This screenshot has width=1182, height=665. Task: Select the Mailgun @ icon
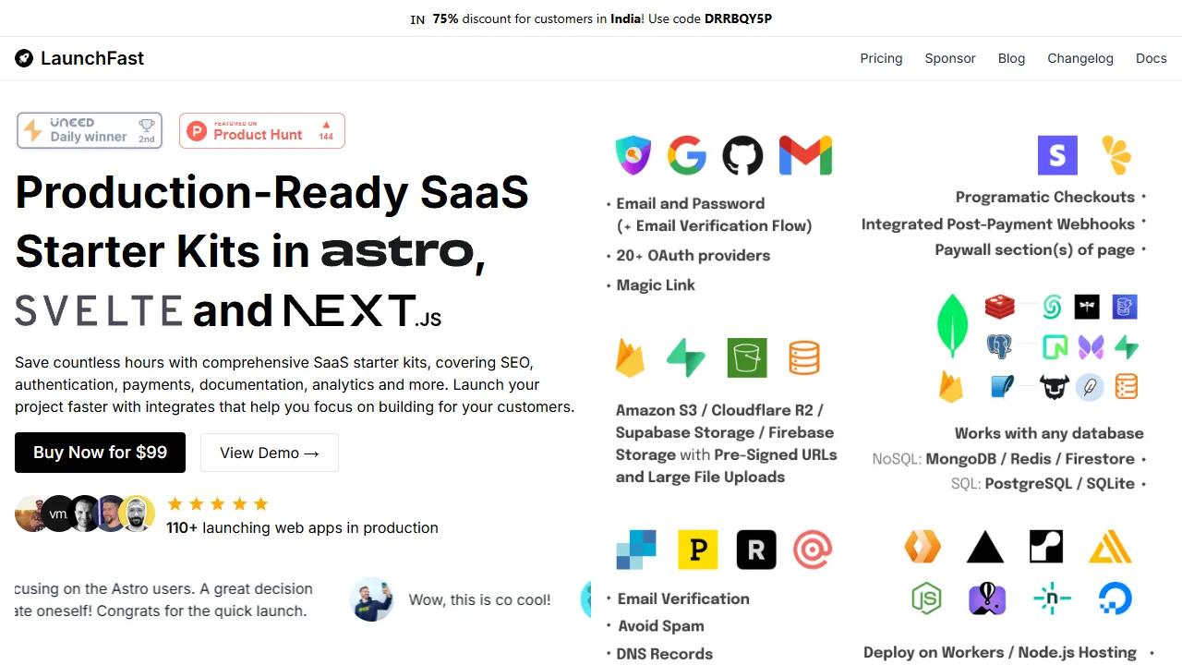click(813, 550)
